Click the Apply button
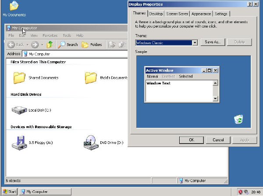Image resolution: width=263 pixels, height=196 pixels. [245, 140]
